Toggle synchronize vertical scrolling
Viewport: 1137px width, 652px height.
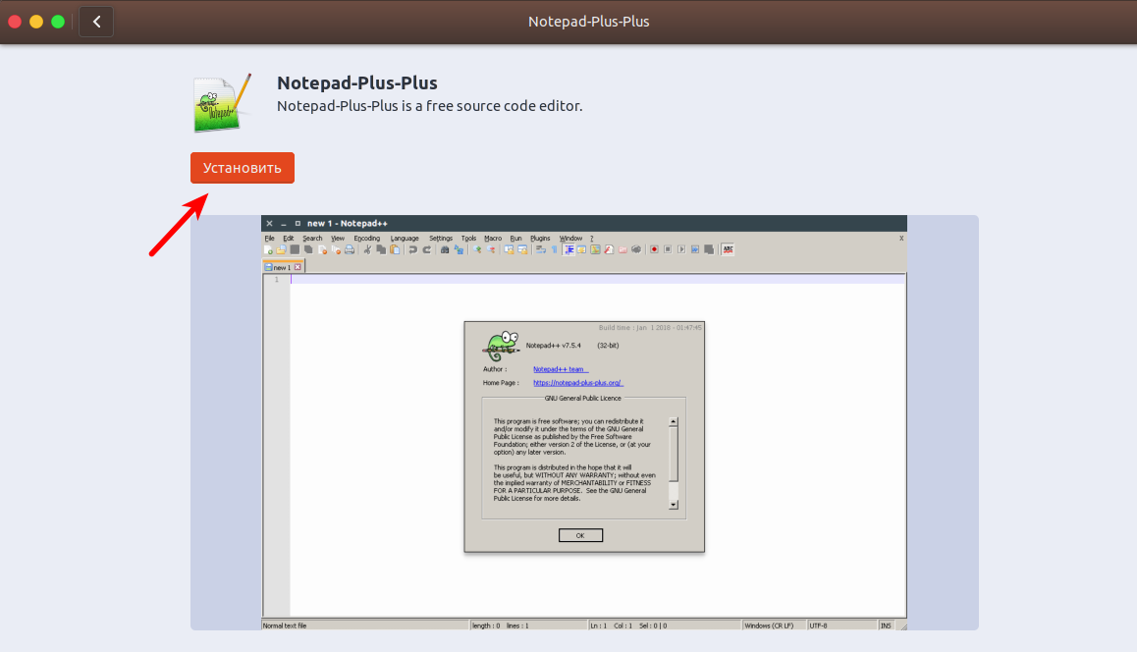[508, 249]
